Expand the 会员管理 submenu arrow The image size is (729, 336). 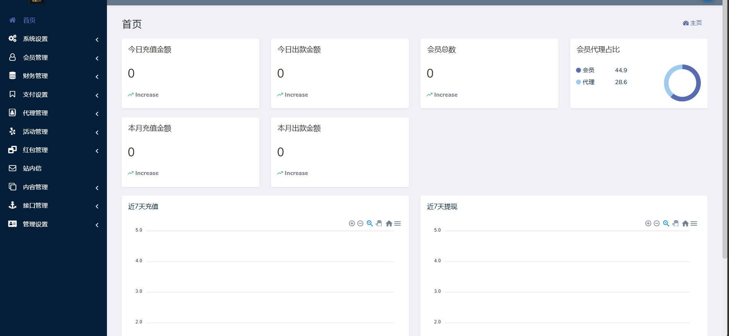click(x=97, y=58)
